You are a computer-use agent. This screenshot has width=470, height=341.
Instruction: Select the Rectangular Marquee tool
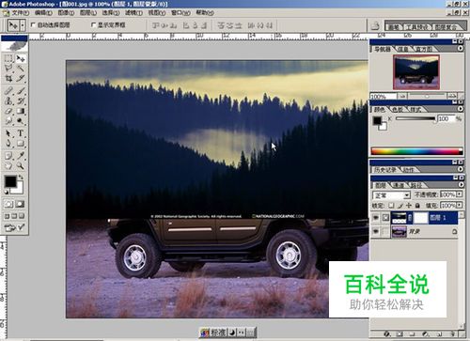point(8,58)
